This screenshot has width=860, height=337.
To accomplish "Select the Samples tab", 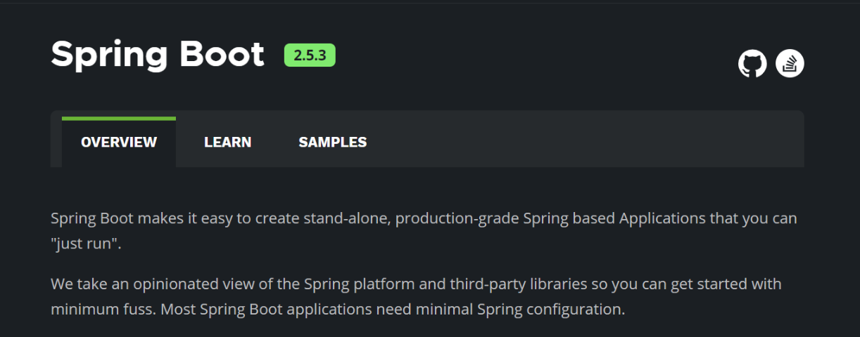I will (332, 143).
